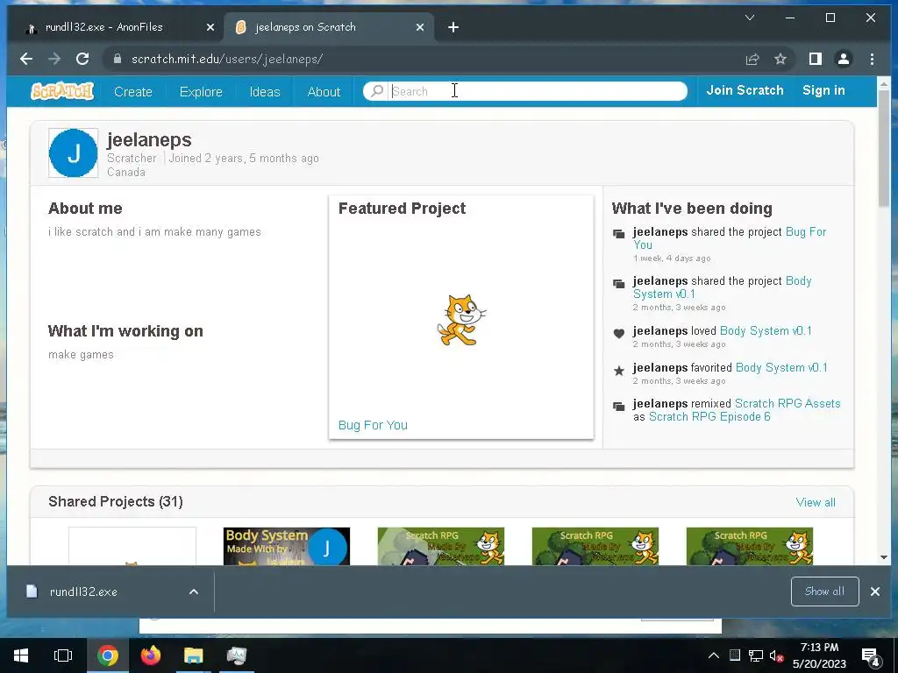
Task: Open File Explorer from taskbar
Action: (x=194, y=655)
